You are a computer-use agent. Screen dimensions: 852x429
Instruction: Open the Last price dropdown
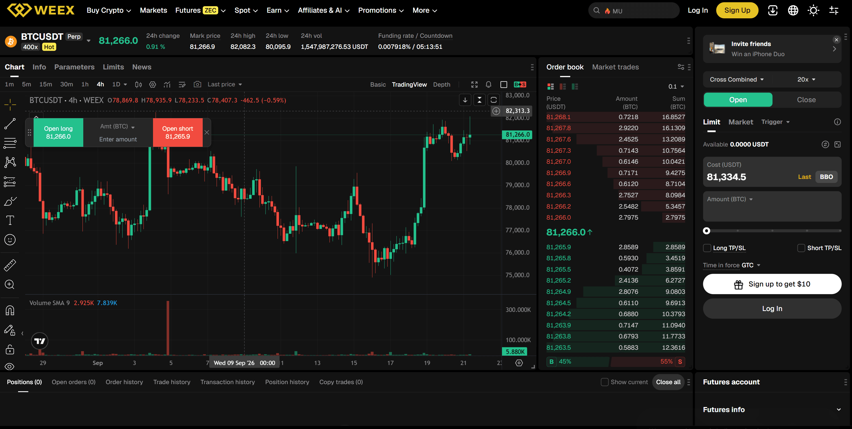tap(225, 85)
